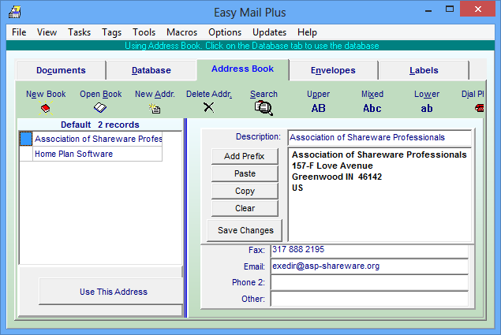Click inside the address text area

(x=379, y=194)
